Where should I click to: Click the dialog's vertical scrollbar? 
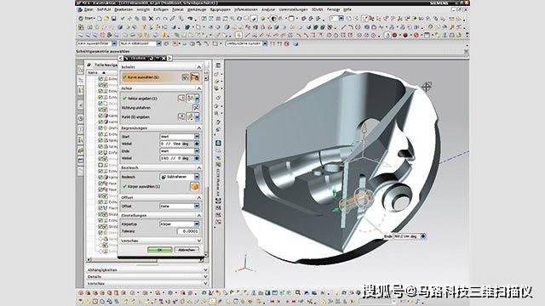click(x=206, y=167)
